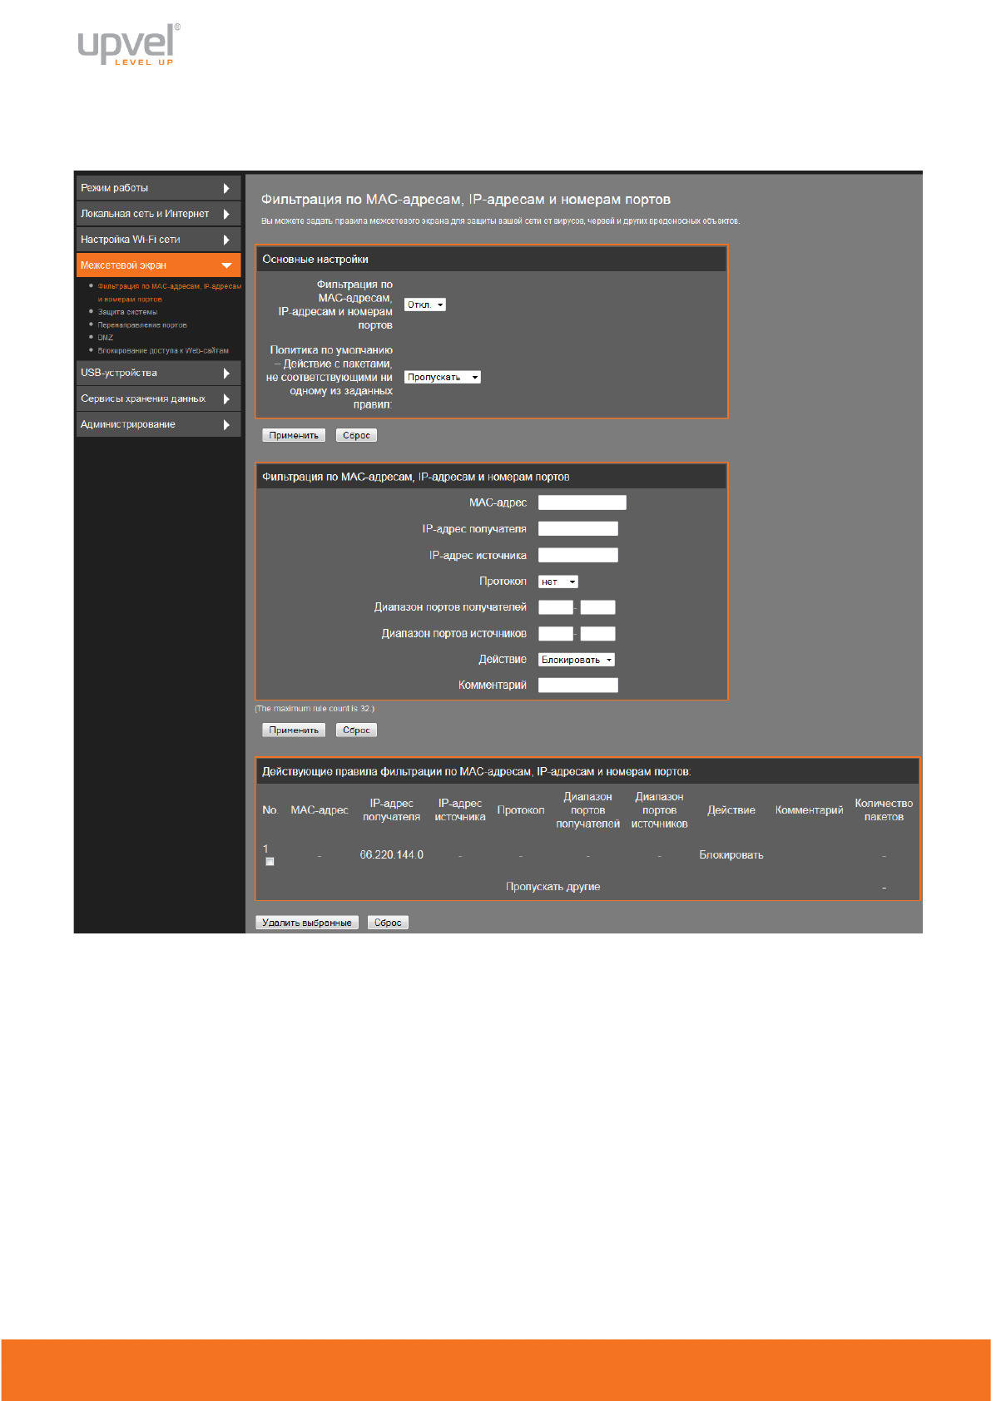Open the DMZ settings link
Viewport: 991px width, 1401px height.
coord(106,338)
